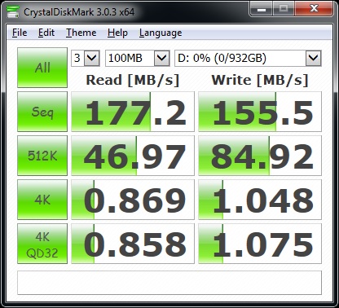Start the 512K random test
This screenshot has height=308, width=339.
(42, 156)
